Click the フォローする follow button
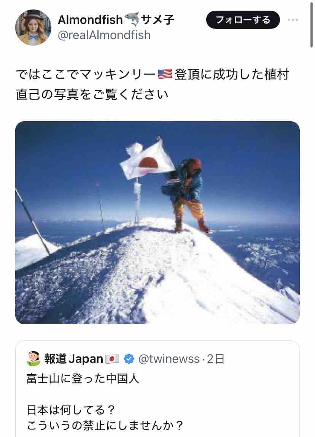Viewport: 315px width, 437px height. coord(243,20)
